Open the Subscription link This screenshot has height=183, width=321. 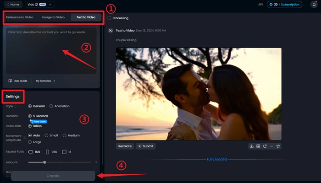(290, 5)
